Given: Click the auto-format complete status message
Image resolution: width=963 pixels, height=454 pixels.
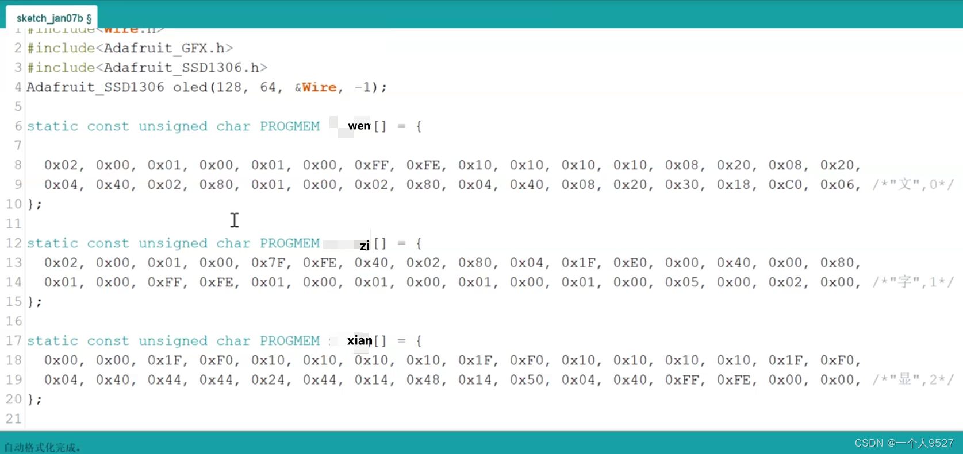Looking at the screenshot, I should 42,448.
